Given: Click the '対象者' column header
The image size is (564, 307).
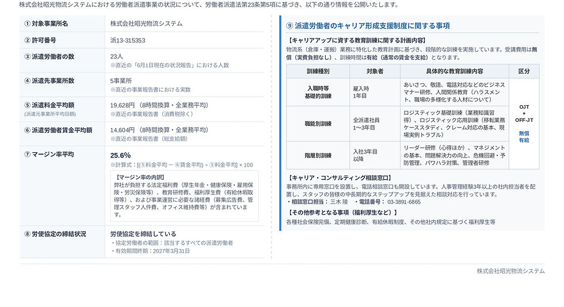Looking at the screenshot, I should pyautogui.click(x=375, y=71).
